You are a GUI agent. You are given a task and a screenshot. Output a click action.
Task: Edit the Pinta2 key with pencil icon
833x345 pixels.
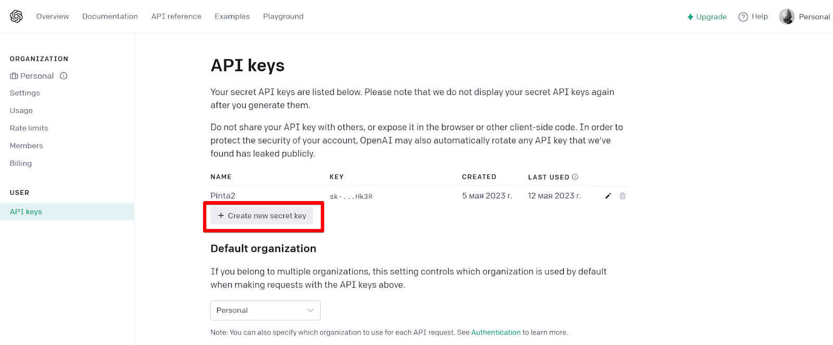point(608,196)
